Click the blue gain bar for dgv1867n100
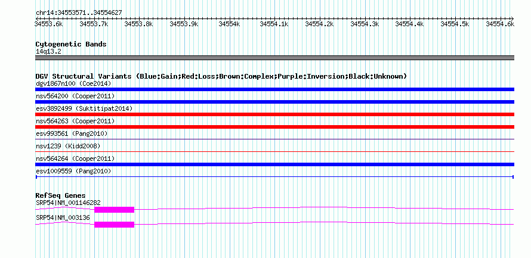This screenshot has width=531, height=258. click(x=274, y=89)
